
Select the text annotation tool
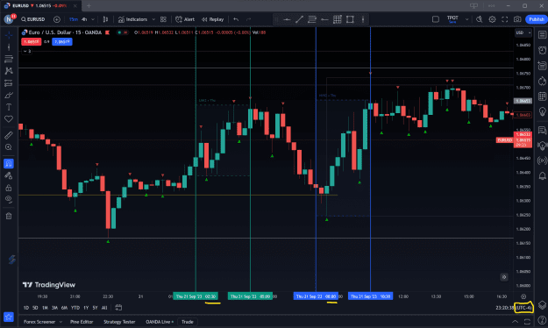click(9, 107)
